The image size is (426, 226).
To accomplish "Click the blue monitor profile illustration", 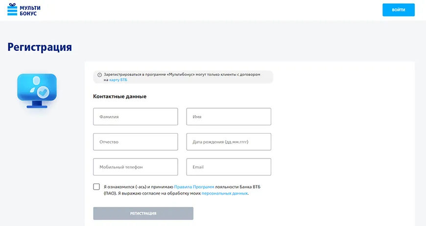I will click(x=37, y=90).
